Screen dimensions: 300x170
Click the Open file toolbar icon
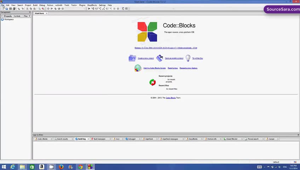pos(7,8)
